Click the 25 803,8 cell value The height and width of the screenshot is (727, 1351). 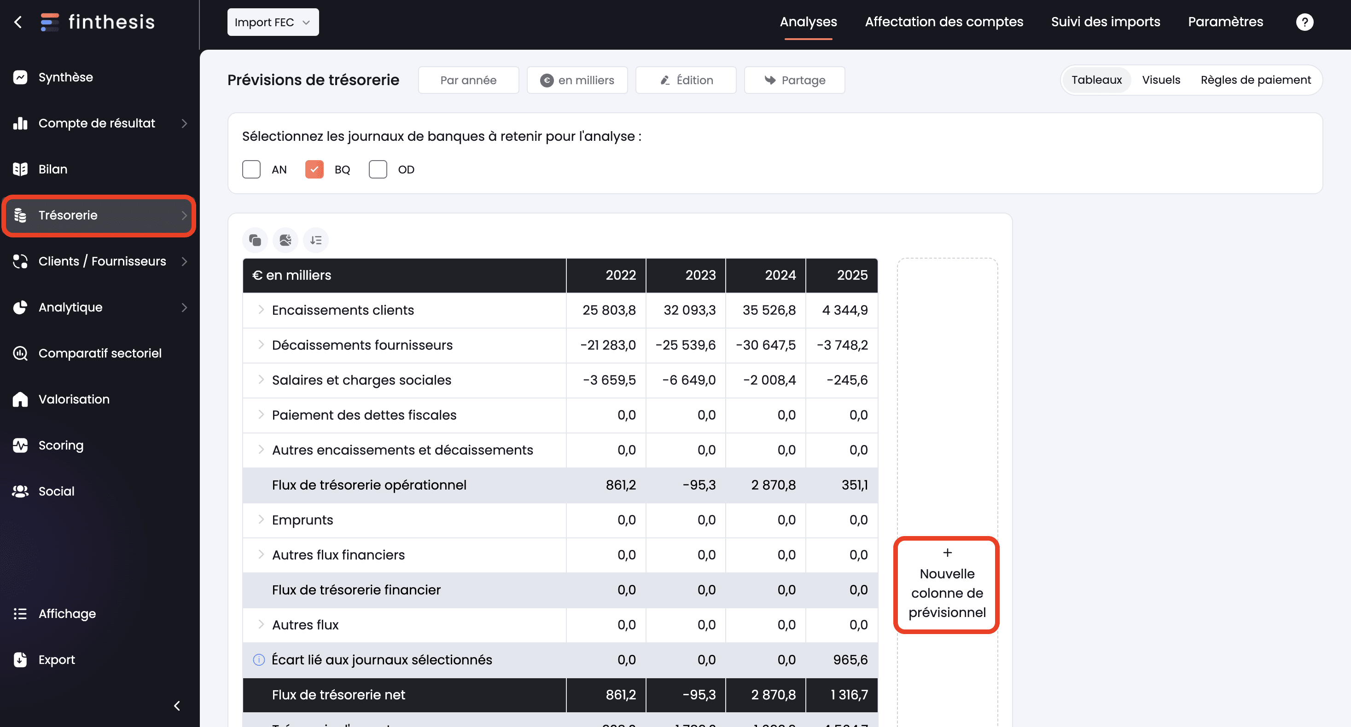609,310
